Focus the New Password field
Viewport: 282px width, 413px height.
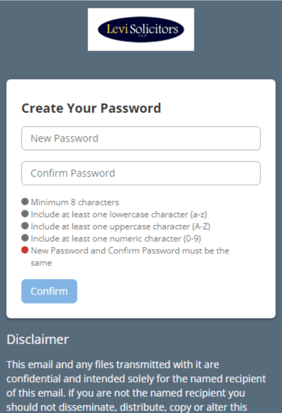point(141,138)
